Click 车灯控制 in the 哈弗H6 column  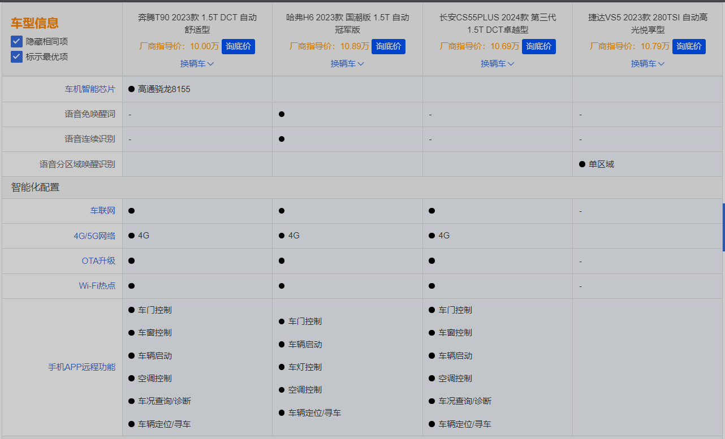click(x=305, y=367)
